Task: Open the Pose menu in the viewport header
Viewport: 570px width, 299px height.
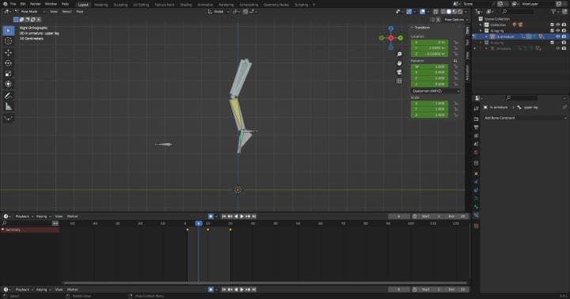Action: (x=80, y=12)
